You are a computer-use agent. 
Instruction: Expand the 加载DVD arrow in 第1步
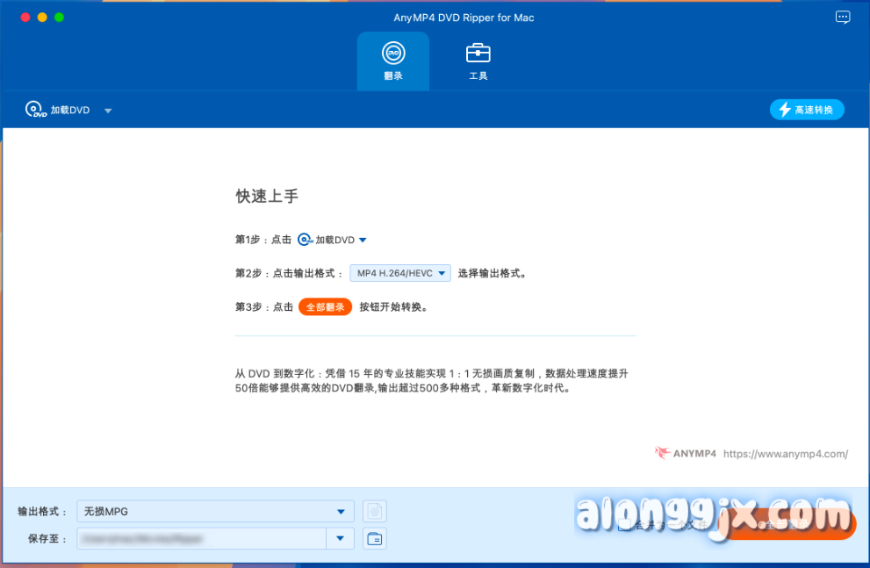pyautogui.click(x=363, y=240)
